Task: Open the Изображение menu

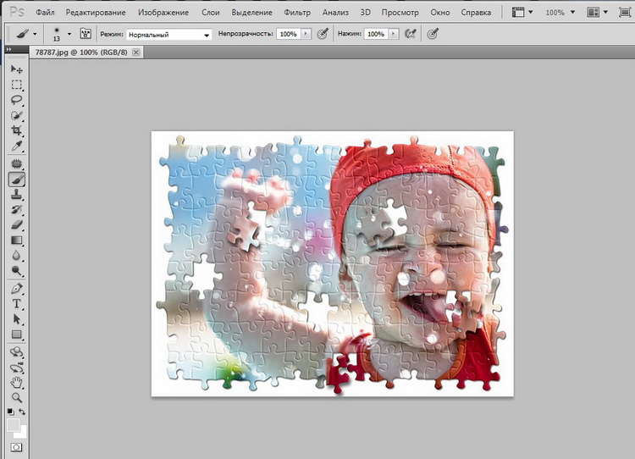Action: coord(162,14)
